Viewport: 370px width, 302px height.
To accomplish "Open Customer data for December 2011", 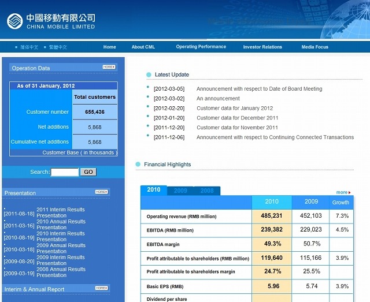I will 238,118.
